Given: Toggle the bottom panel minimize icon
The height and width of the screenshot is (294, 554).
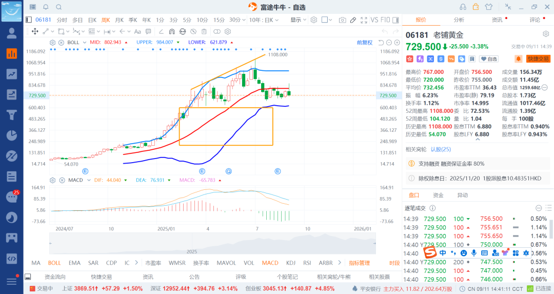Looking at the screenshot, I should pos(28,277).
